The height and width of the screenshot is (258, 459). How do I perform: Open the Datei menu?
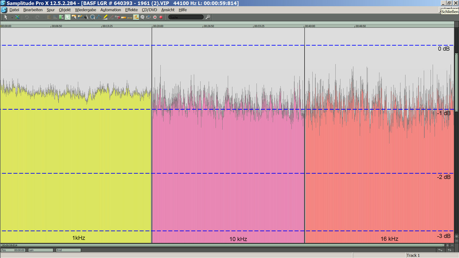click(14, 10)
